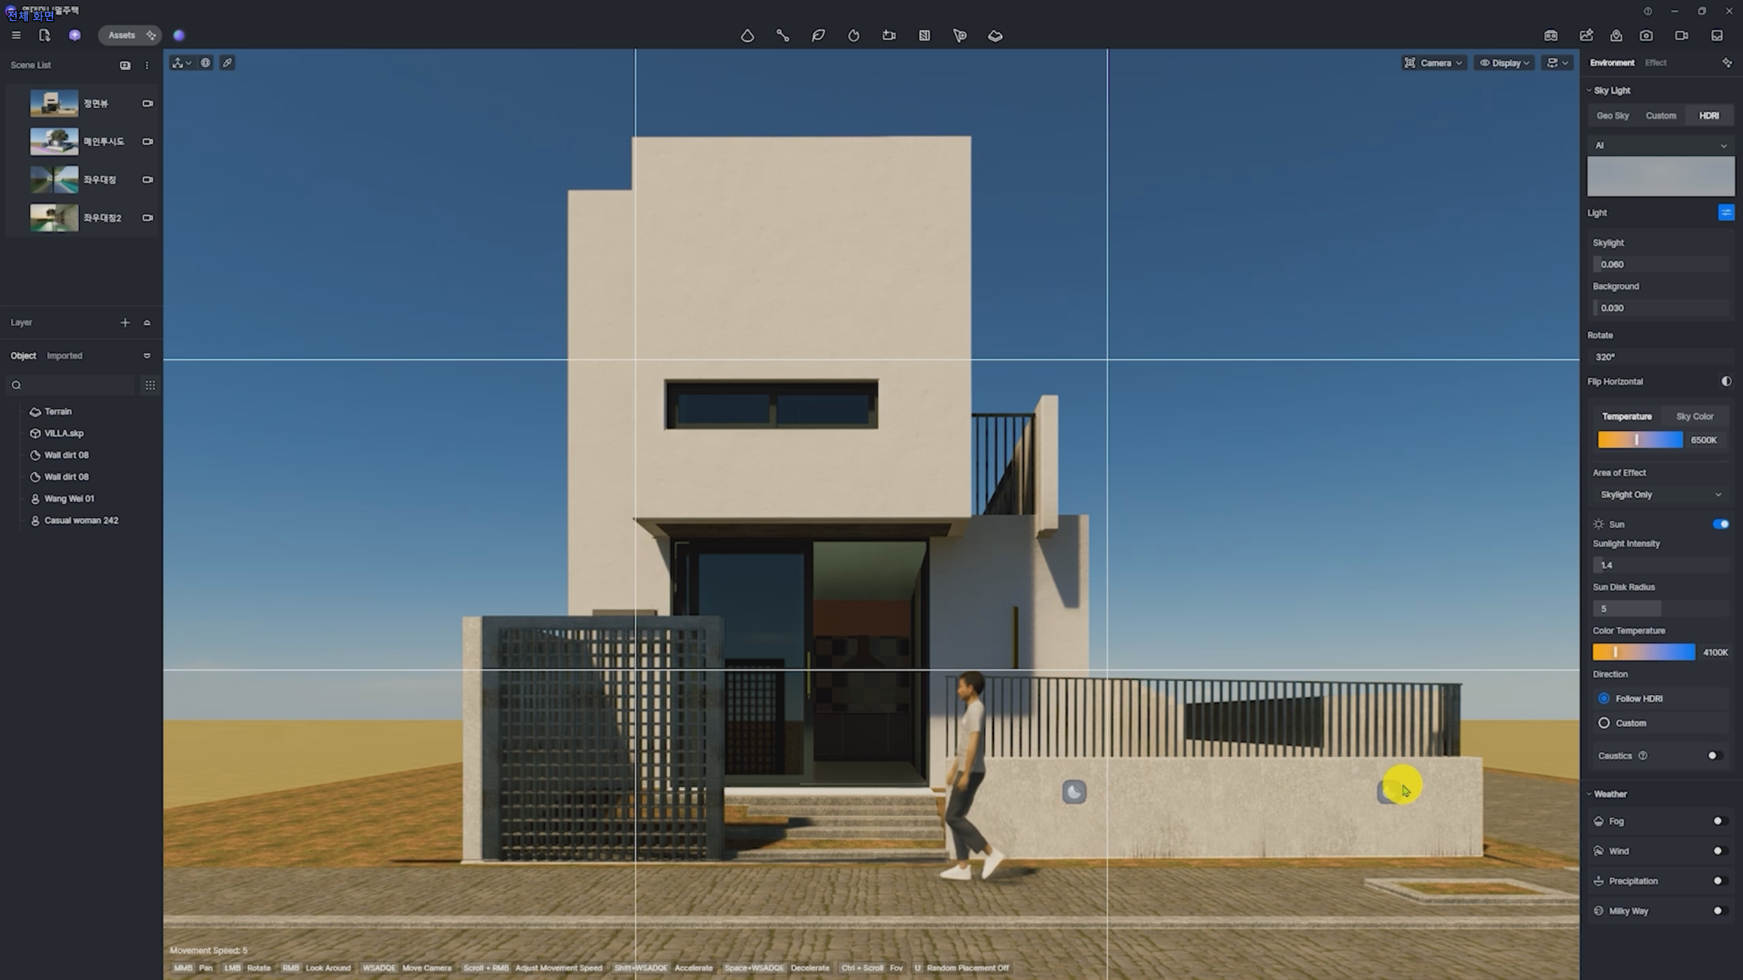
Task: Turn on Milky Way
Action: (1721, 911)
